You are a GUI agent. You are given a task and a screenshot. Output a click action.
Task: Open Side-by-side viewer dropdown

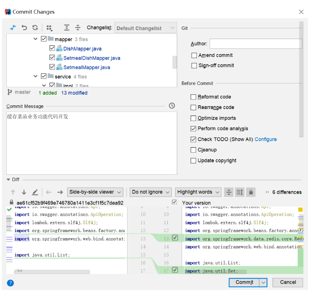[95, 192]
